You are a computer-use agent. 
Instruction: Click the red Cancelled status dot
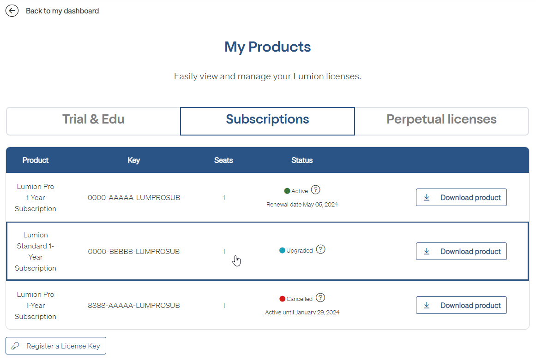coord(283,299)
